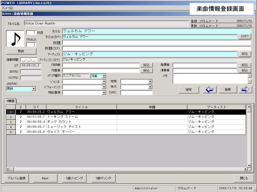This screenshot has width=257, height=192.
Task: Click the 歌詞 button
Action: click(x=21, y=51)
